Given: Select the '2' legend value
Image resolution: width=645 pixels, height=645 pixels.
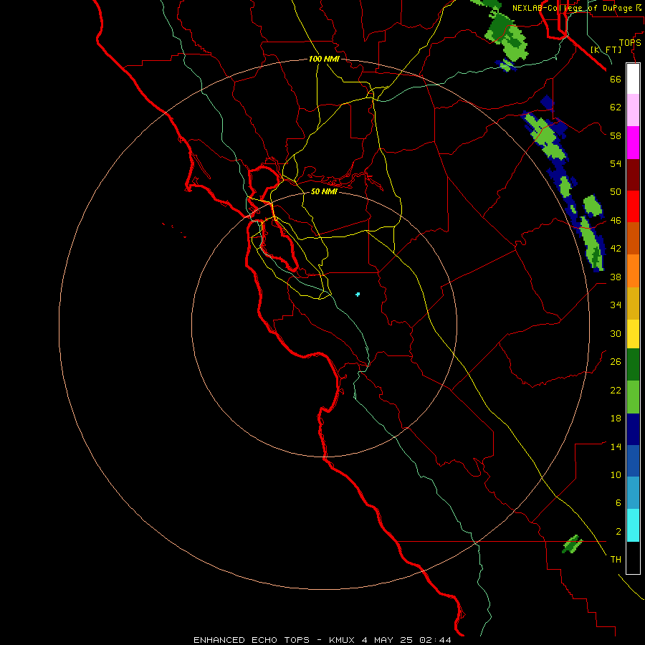Looking at the screenshot, I should (x=618, y=531).
